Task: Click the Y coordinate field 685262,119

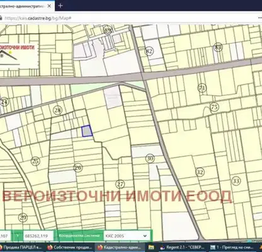Action: pos(38,236)
